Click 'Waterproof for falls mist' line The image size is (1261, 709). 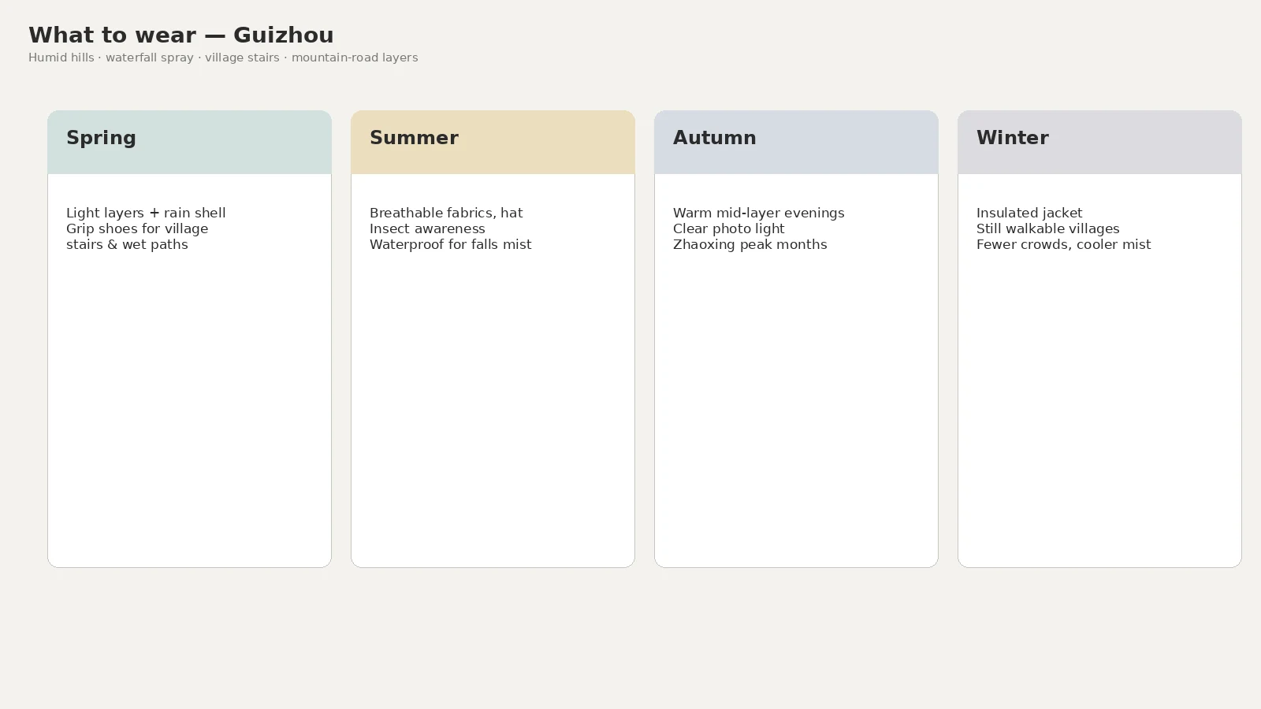450,244
